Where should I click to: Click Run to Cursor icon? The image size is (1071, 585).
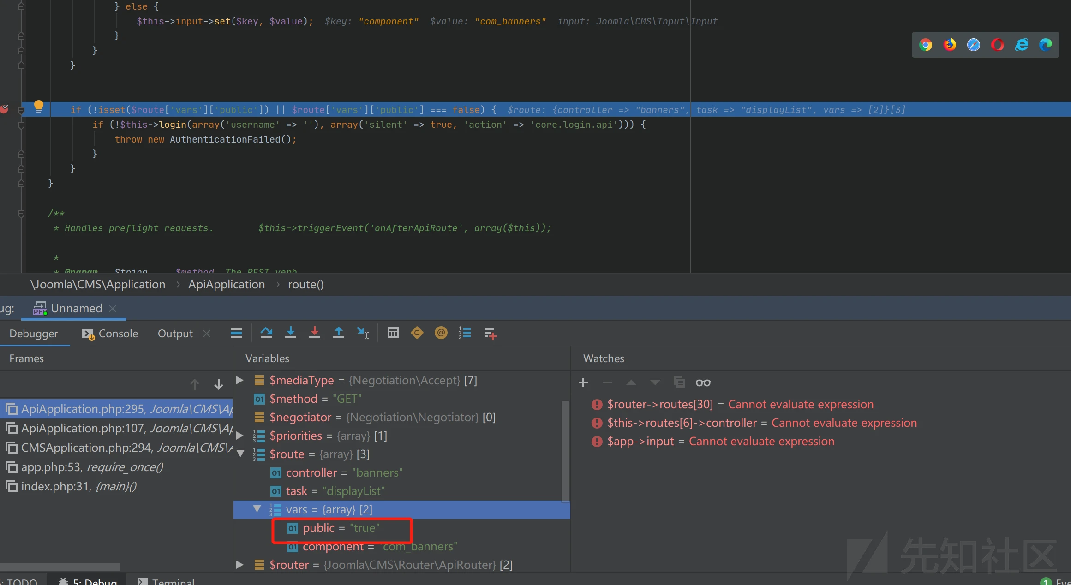click(x=363, y=333)
